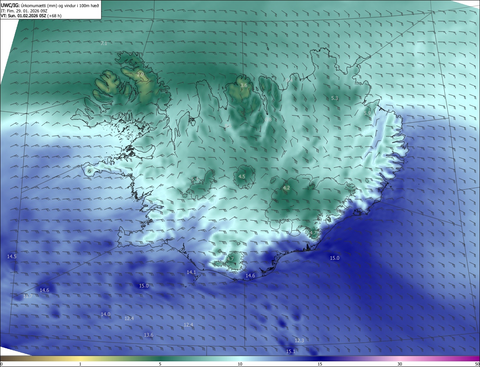Click the 15.1 value label
480x367 pixels.
[x=291, y=352]
